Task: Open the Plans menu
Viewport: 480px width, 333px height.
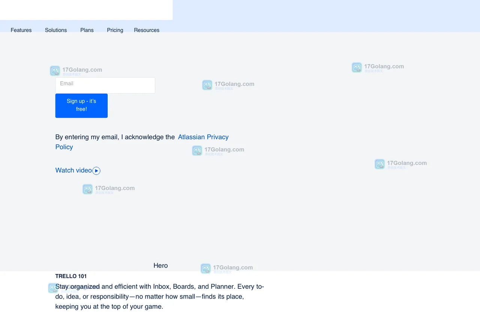Action: coord(87,30)
